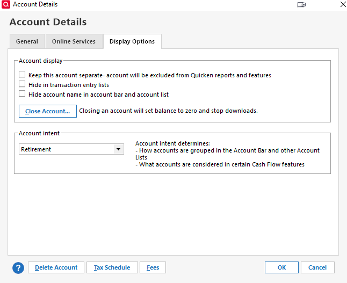This screenshot has height=283, width=347.
Task: Open the Tax Schedule dialog
Action: [x=112, y=267]
